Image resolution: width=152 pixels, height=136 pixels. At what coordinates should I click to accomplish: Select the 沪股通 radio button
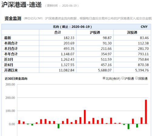tap(123, 78)
